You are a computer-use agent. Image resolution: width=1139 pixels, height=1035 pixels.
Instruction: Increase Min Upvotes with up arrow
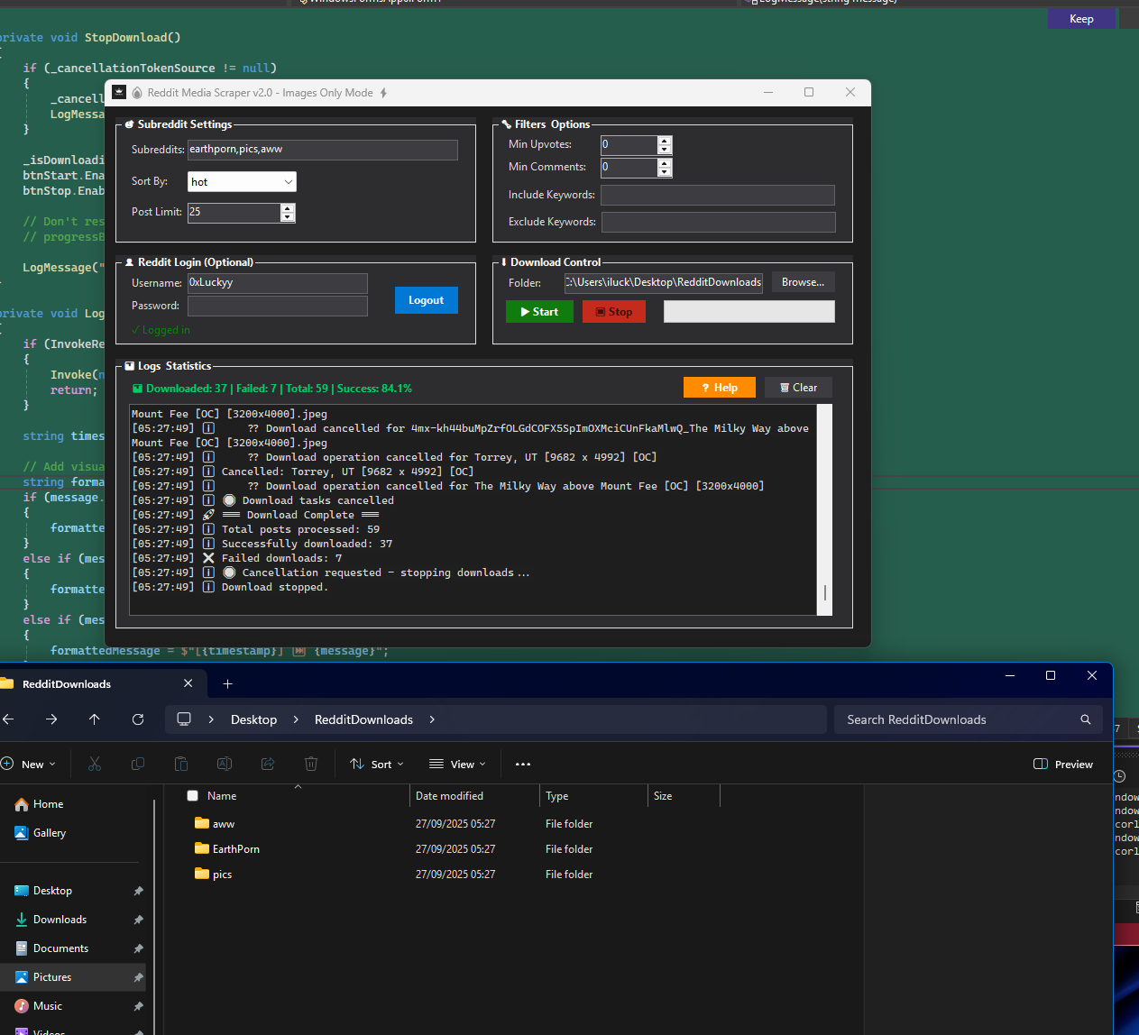[665, 141]
